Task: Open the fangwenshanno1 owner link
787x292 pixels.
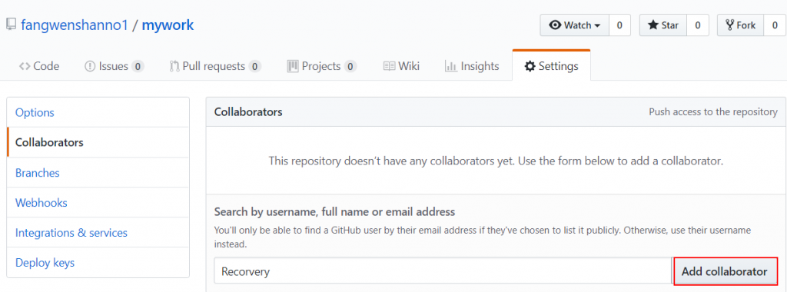Action: [75, 25]
